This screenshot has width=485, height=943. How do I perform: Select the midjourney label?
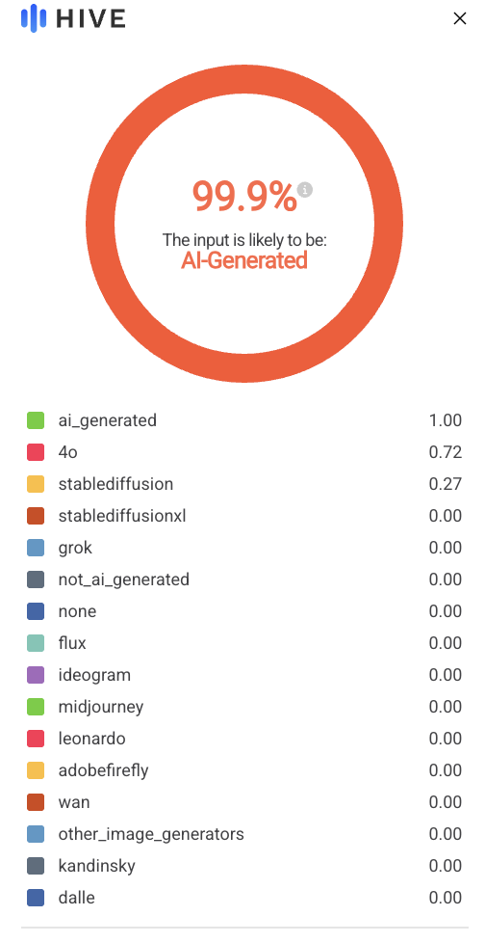point(101,707)
